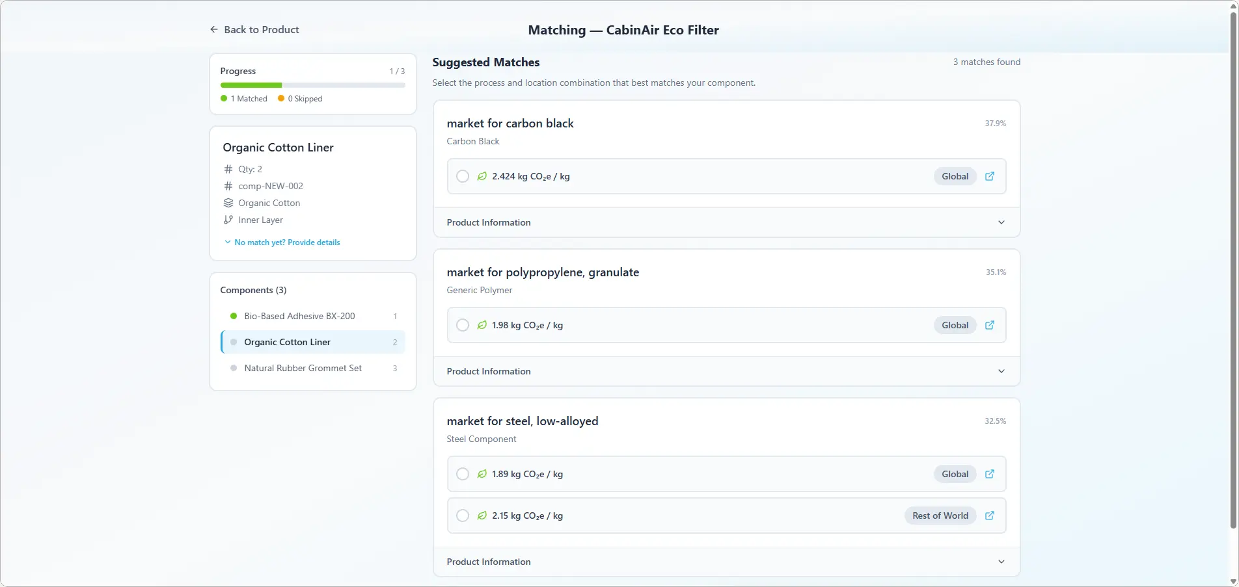Go Back to Product
The width and height of the screenshot is (1239, 587).
tap(261, 30)
